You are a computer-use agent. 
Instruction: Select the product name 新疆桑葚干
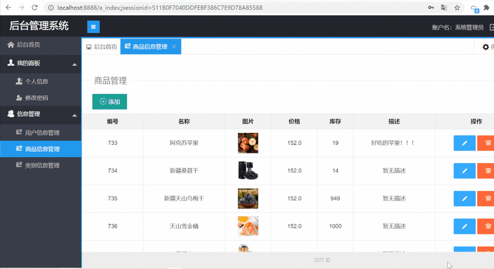184,171
